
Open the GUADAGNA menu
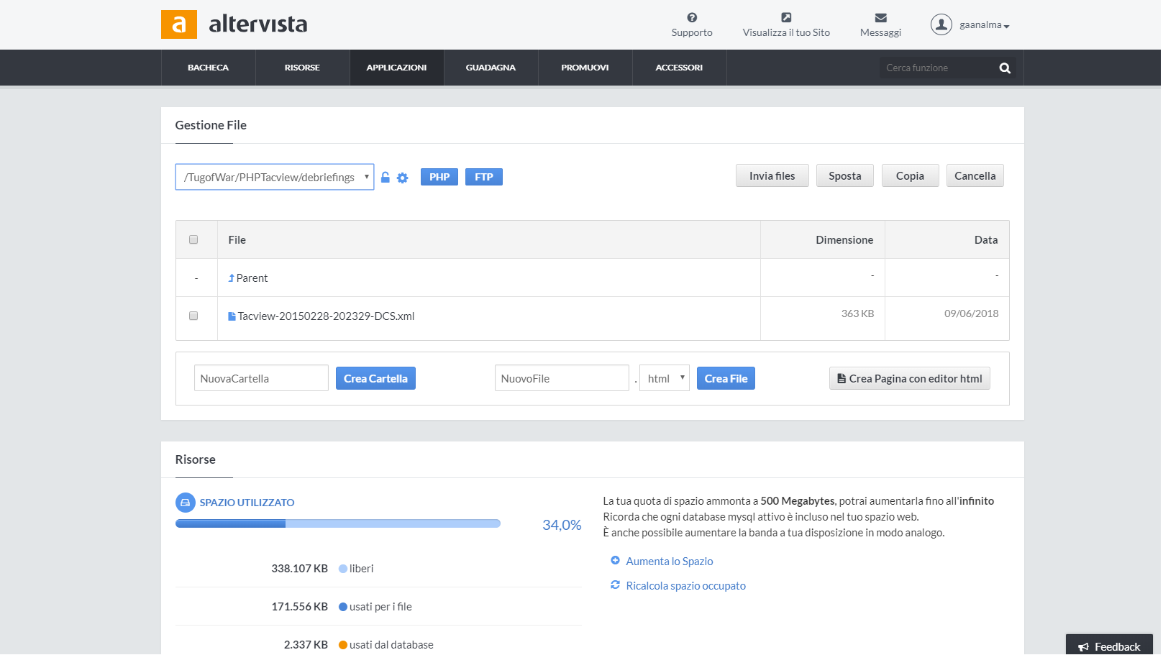(x=491, y=68)
